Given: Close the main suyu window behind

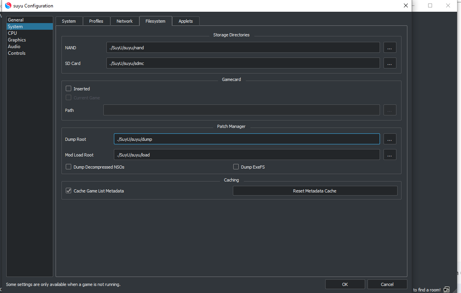Looking at the screenshot, I should [448, 5].
